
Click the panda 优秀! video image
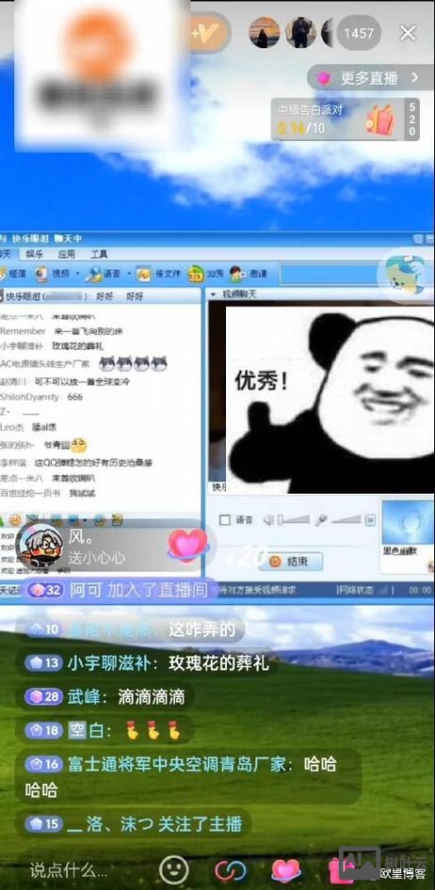[x=330, y=400]
